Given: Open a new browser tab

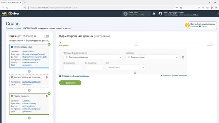Looking at the screenshot, I should click(25, 2).
